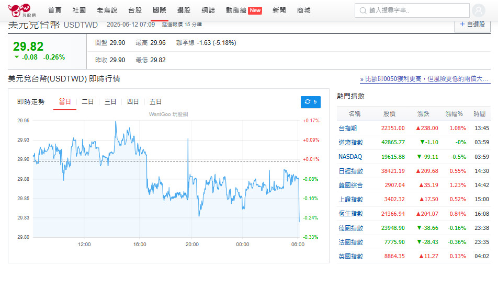Open the 國際 menu tab
498x290 pixels.
click(x=160, y=10)
